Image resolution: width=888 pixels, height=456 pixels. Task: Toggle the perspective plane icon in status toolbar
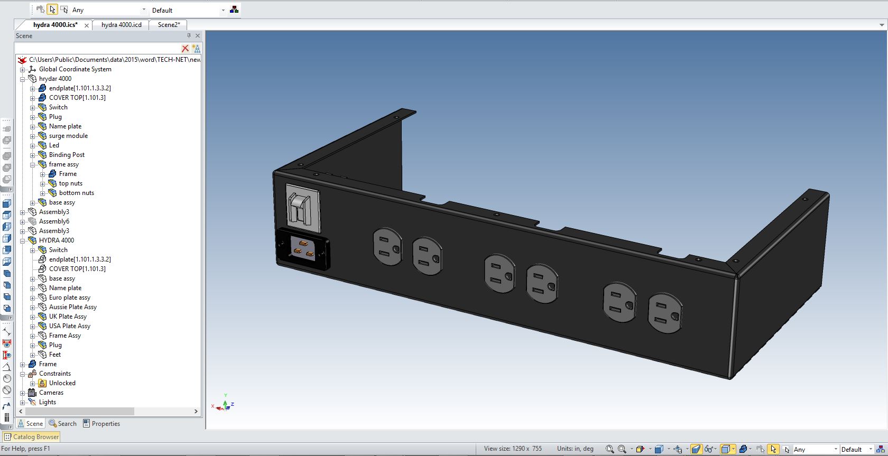point(696,449)
